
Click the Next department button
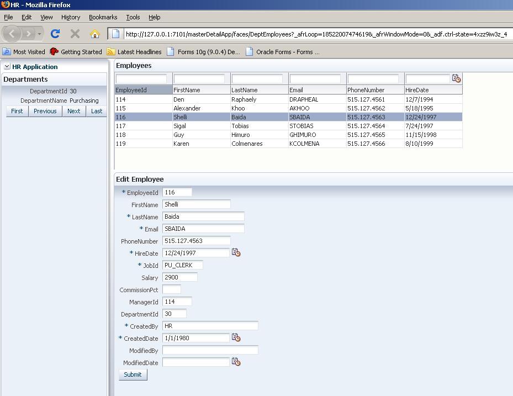pos(74,111)
